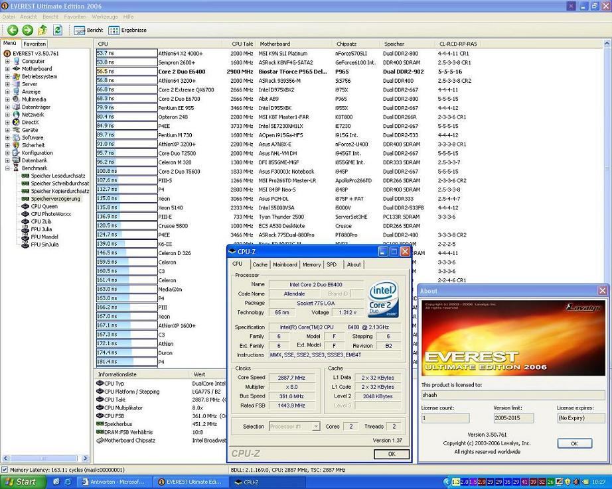The width and height of the screenshot is (612, 489).
Task: Select the EVEREST v3.50.761 root icon in the tree
Action: (x=7, y=54)
